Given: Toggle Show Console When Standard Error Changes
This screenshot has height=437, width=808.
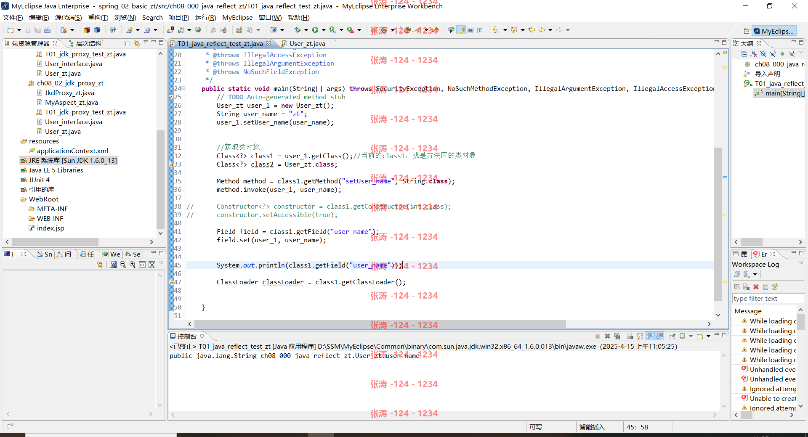Looking at the screenshot, I should 659,336.
